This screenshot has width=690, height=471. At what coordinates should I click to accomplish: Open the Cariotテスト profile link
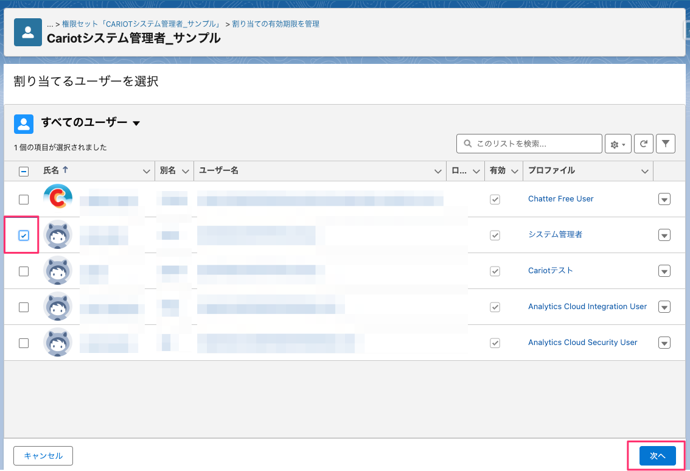coord(551,271)
